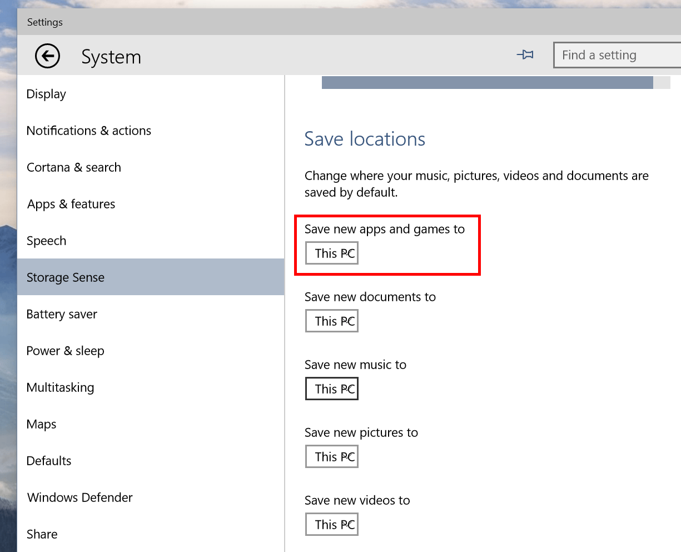
Task: Go to Windows Defender settings
Action: tap(79, 498)
